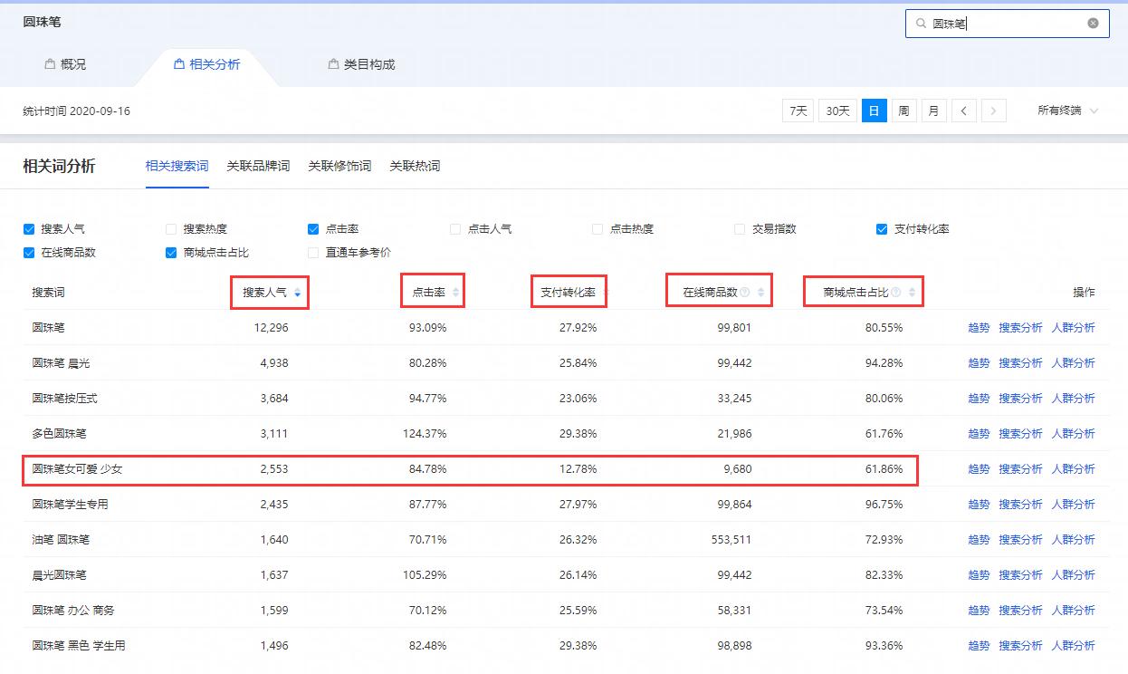Viewport: 1128px width, 674px height.
Task: Enable the 点击人气 checkbox
Action: point(454,229)
